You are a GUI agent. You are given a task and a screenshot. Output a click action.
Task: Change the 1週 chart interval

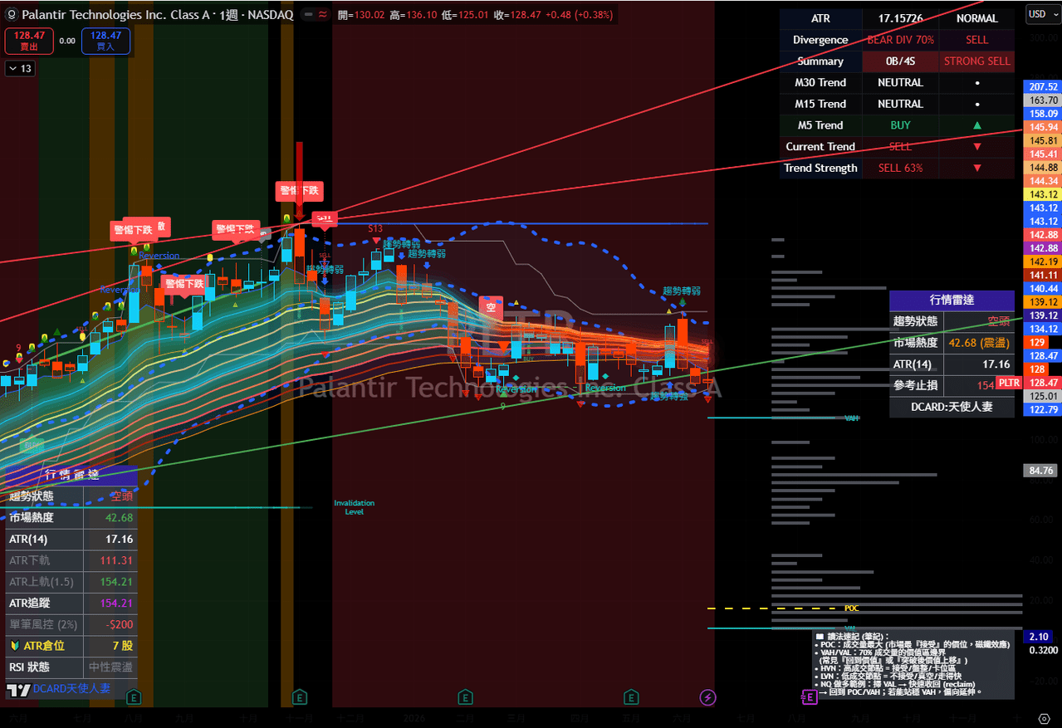[x=228, y=14]
